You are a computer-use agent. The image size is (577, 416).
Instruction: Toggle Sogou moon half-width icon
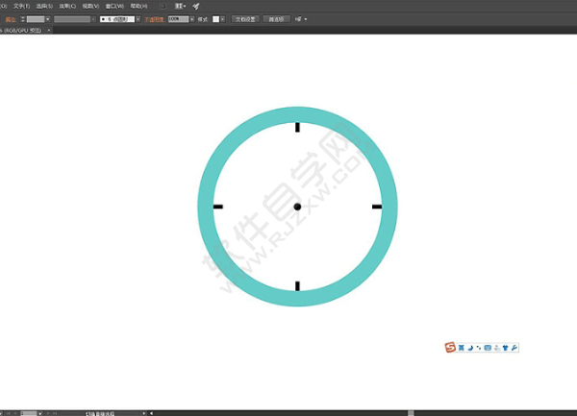click(x=470, y=348)
